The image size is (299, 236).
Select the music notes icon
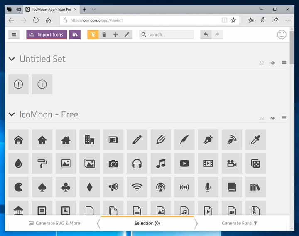161,164
